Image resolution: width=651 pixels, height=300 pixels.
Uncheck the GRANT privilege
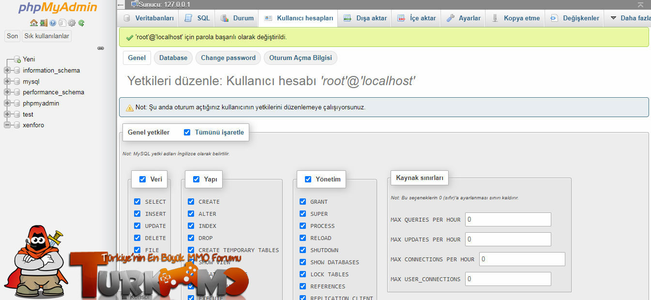303,202
